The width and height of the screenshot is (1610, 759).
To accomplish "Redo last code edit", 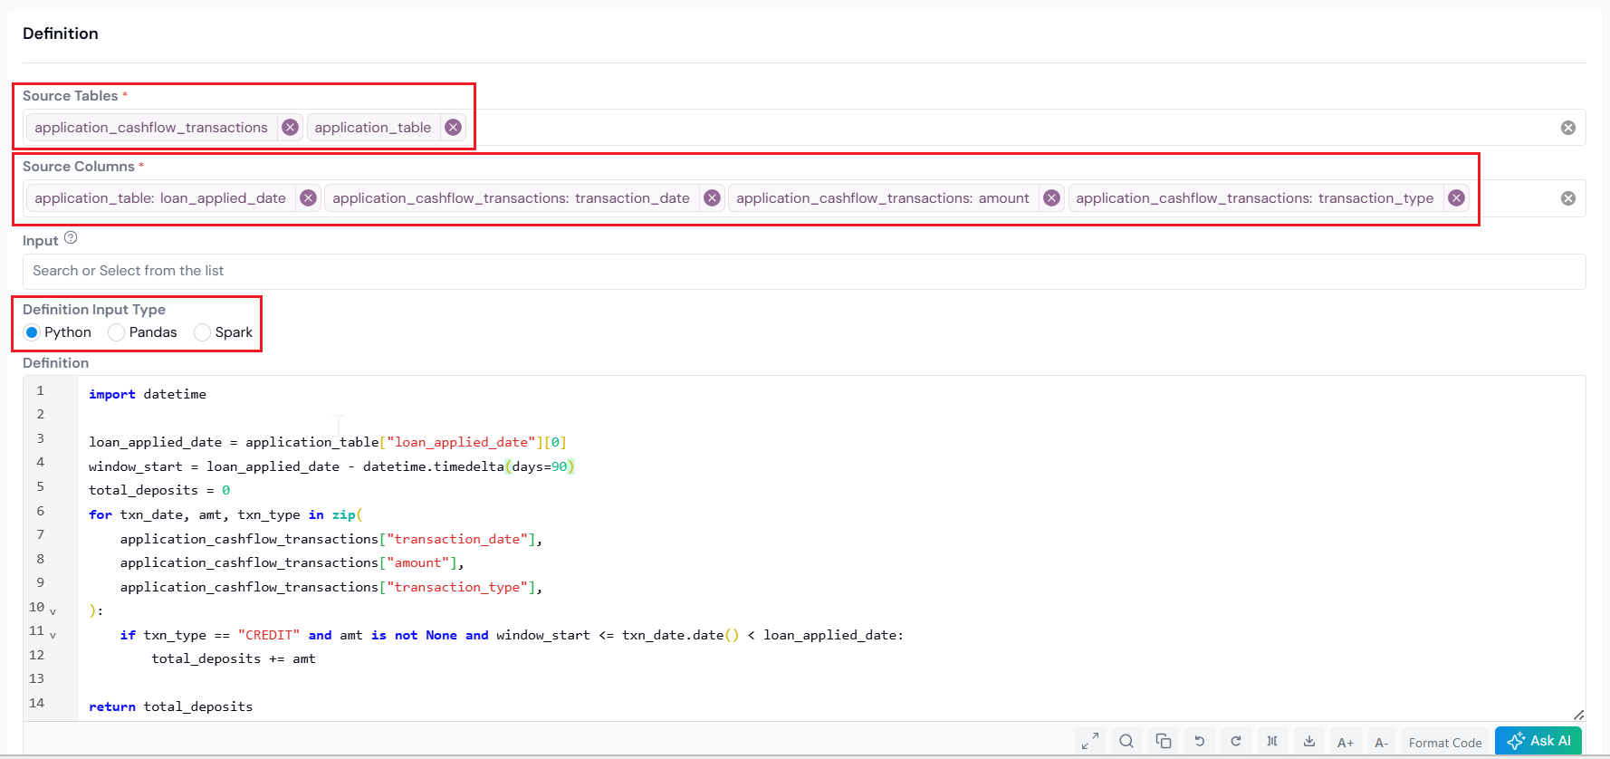I will click(x=1236, y=741).
